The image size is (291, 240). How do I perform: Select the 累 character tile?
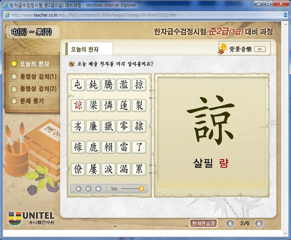[x=139, y=169]
